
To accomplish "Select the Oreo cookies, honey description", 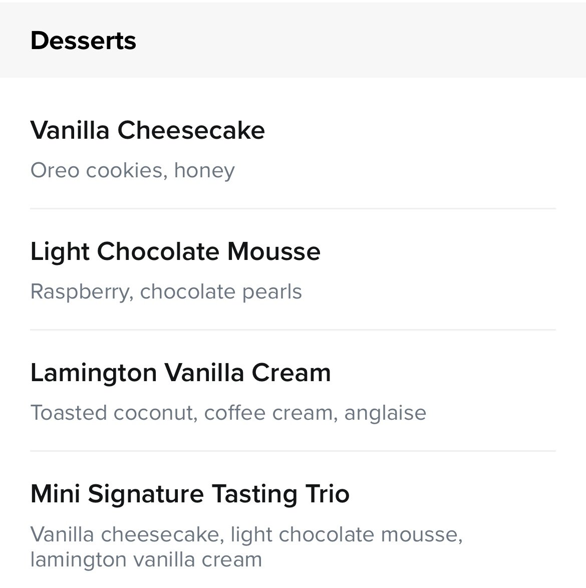I will pyautogui.click(x=133, y=171).
